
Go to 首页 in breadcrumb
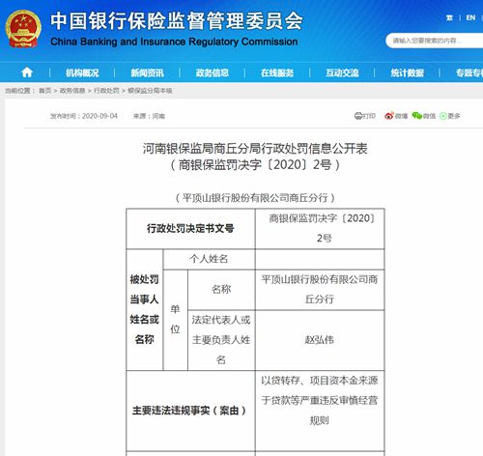click(x=45, y=91)
